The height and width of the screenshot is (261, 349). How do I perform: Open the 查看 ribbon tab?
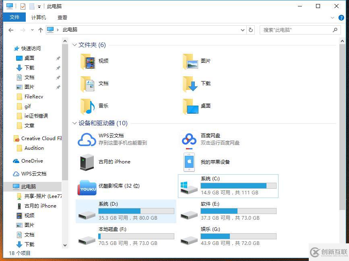pos(62,17)
